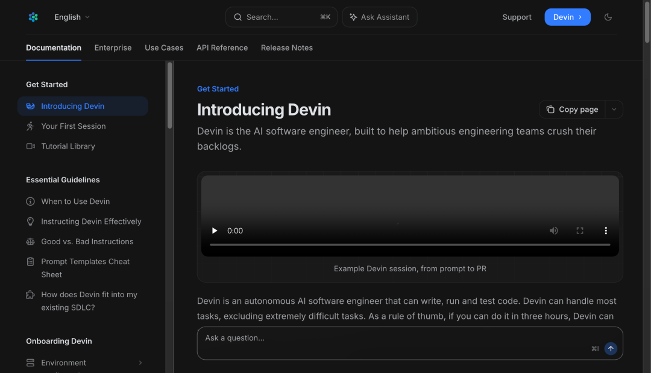The image size is (651, 373).
Task: Click the Copy page button
Action: (572, 109)
